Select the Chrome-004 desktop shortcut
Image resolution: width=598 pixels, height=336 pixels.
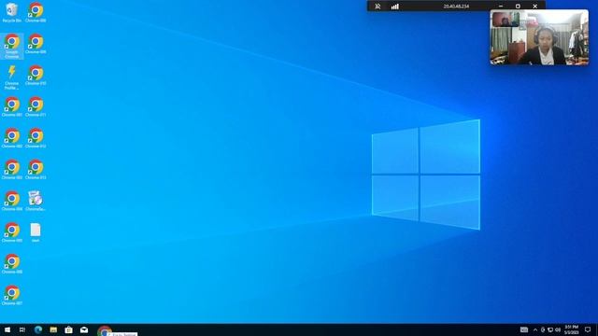[x=12, y=202]
